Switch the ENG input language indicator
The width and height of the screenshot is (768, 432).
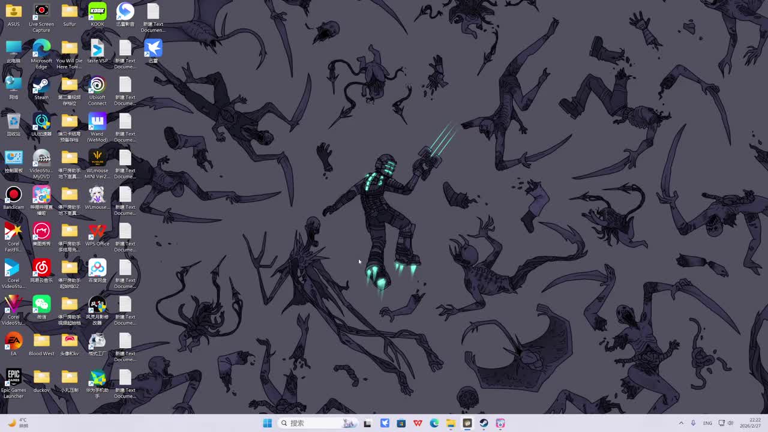707,423
